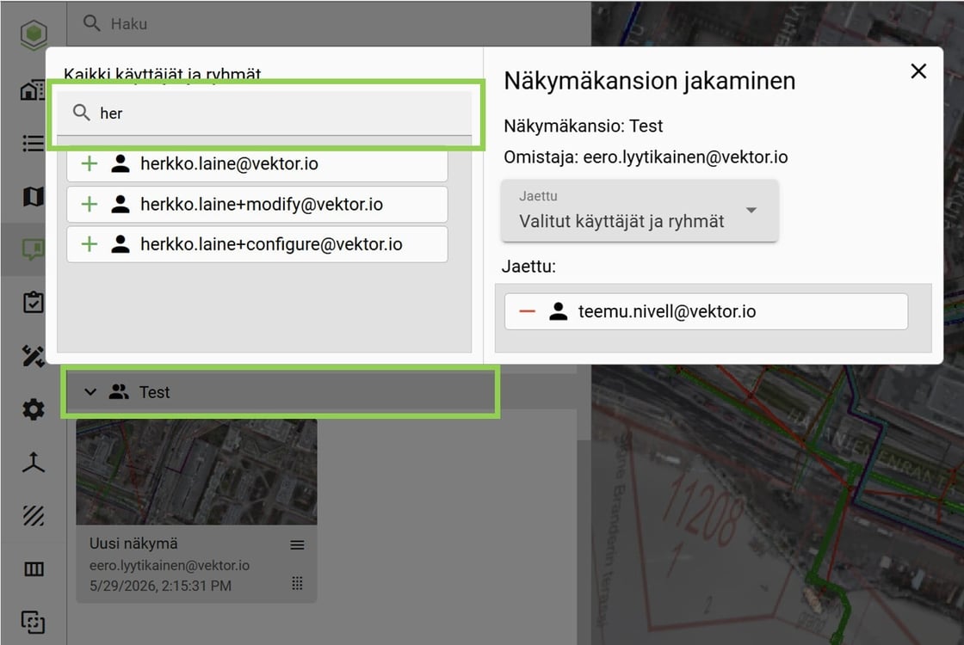The height and width of the screenshot is (645, 964).
Task: Click the 'Näkymäkansio: Test' label
Action: (584, 126)
